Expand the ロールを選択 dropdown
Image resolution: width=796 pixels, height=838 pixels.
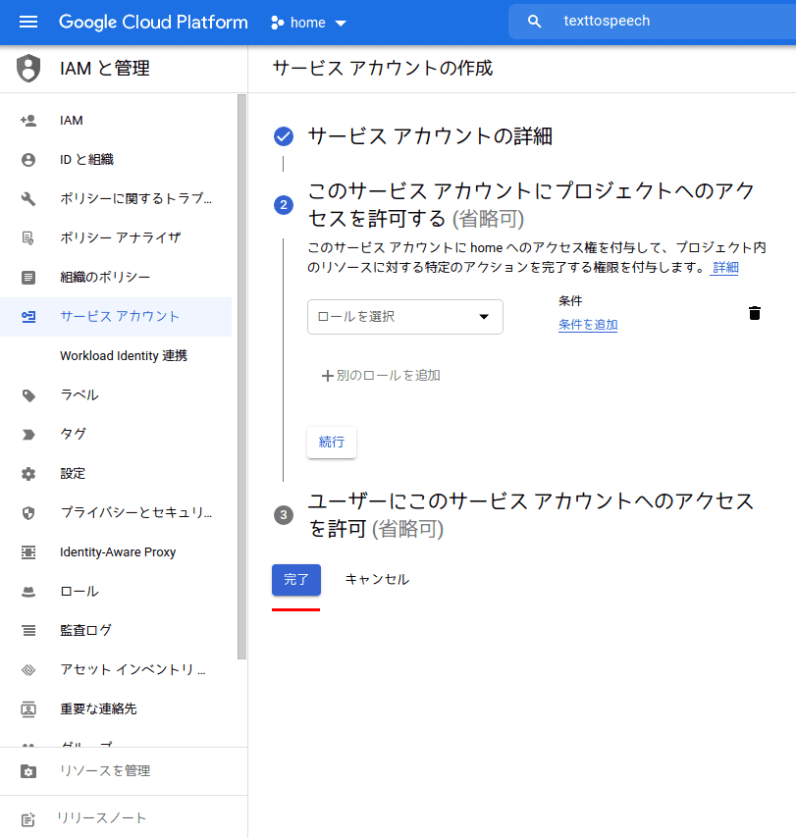pos(404,317)
